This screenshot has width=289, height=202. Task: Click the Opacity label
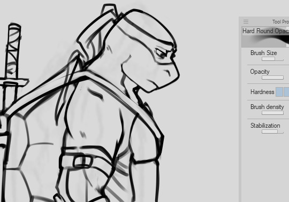point(260,72)
